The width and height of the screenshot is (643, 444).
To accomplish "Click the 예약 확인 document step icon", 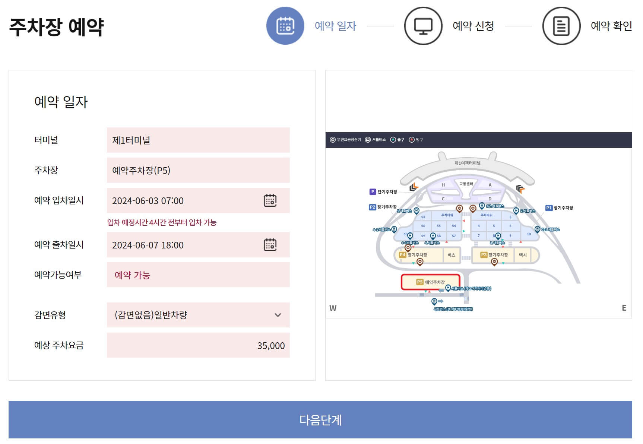I will coord(561,26).
